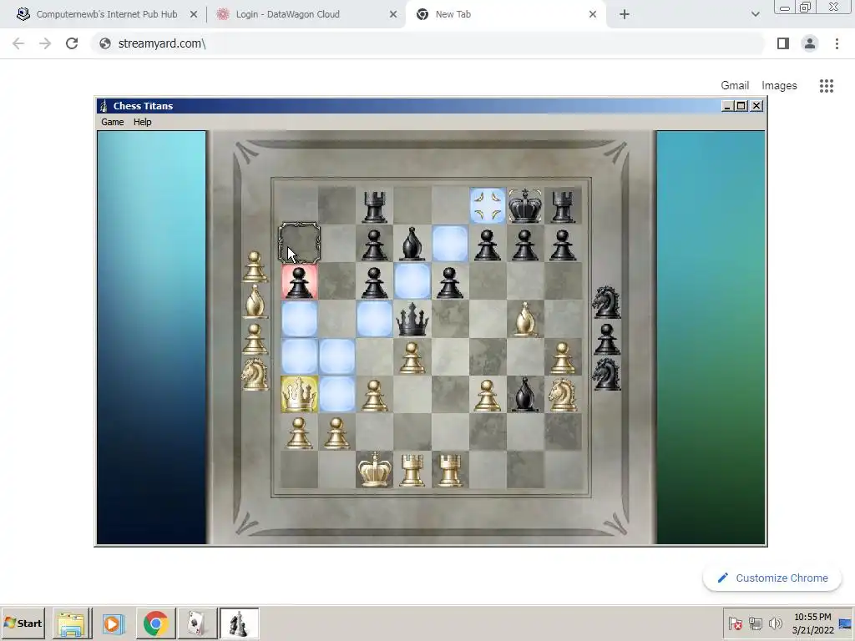The height and width of the screenshot is (641, 855).
Task: Select the highlighted white queen on the board
Action: coord(300,394)
